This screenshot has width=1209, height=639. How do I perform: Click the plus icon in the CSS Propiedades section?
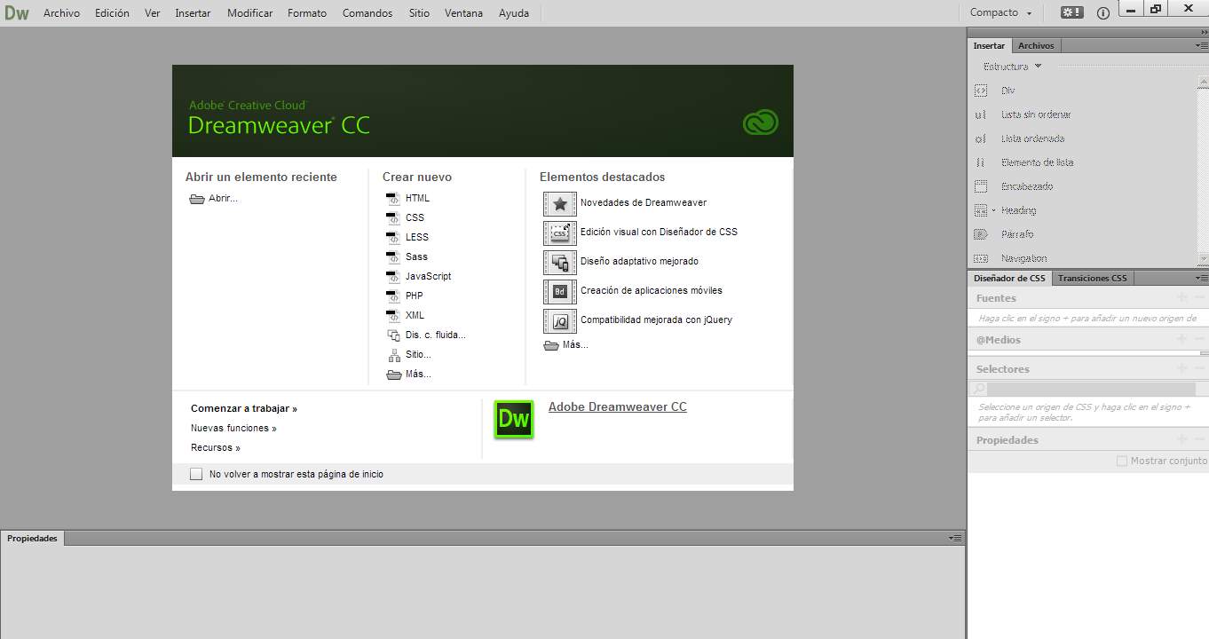pos(1181,439)
